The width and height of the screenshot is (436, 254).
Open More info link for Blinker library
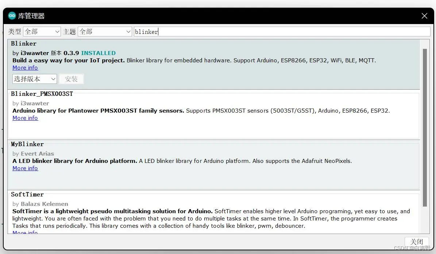click(25, 68)
